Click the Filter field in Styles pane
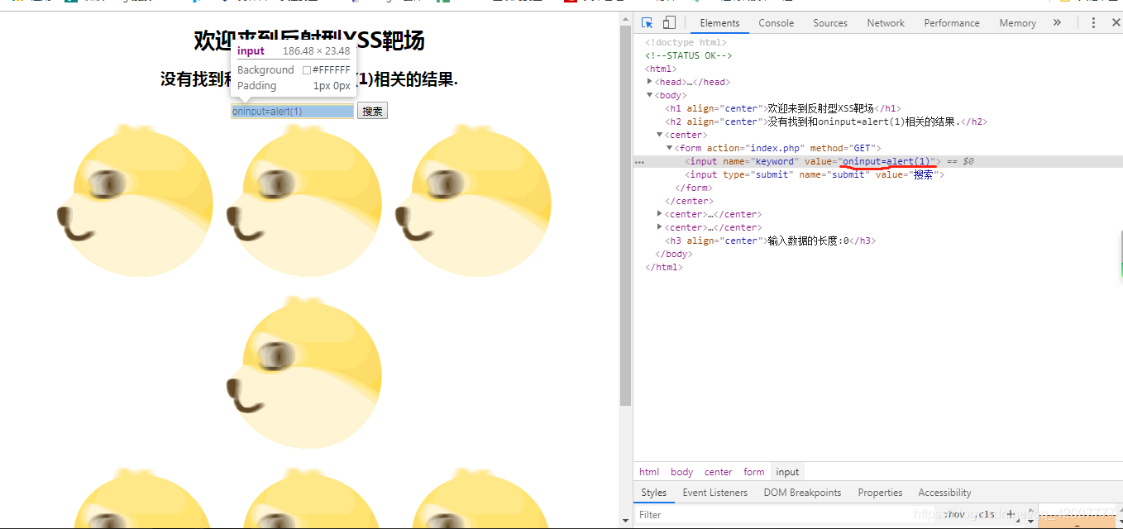The image size is (1123, 529). pos(786,514)
